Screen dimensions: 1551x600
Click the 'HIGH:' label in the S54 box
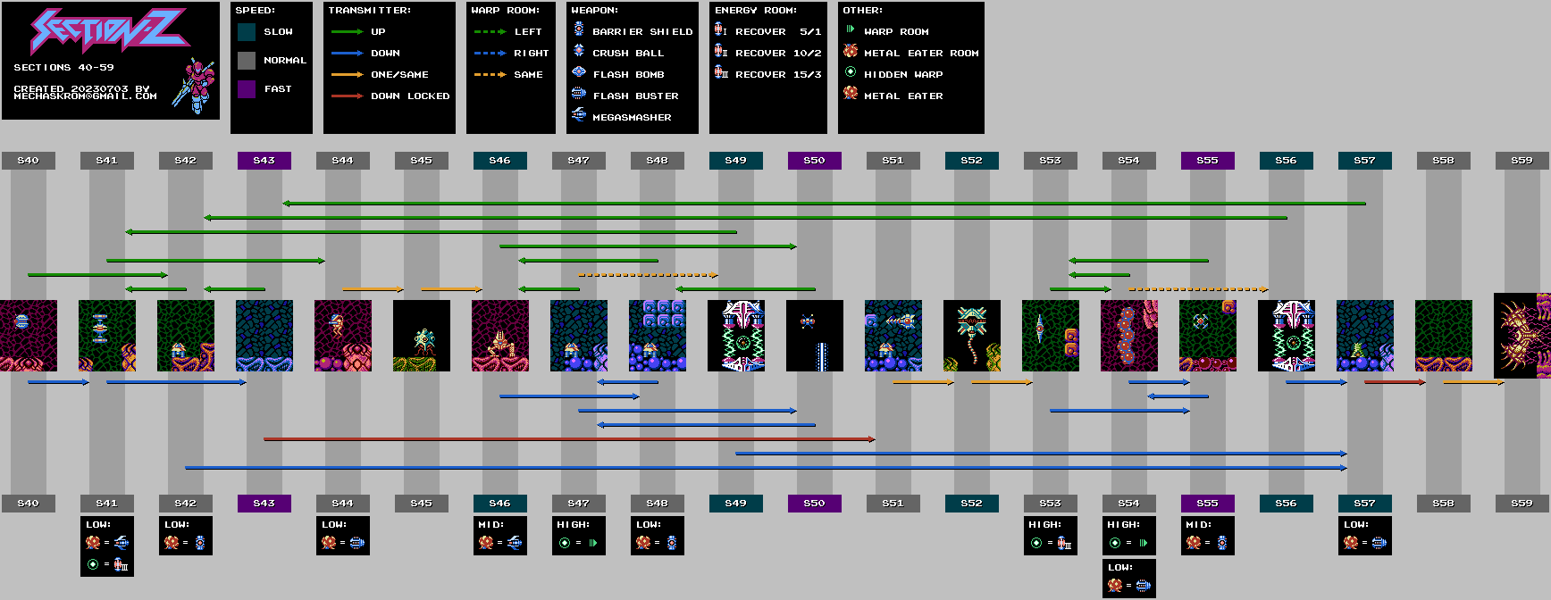(x=1124, y=525)
